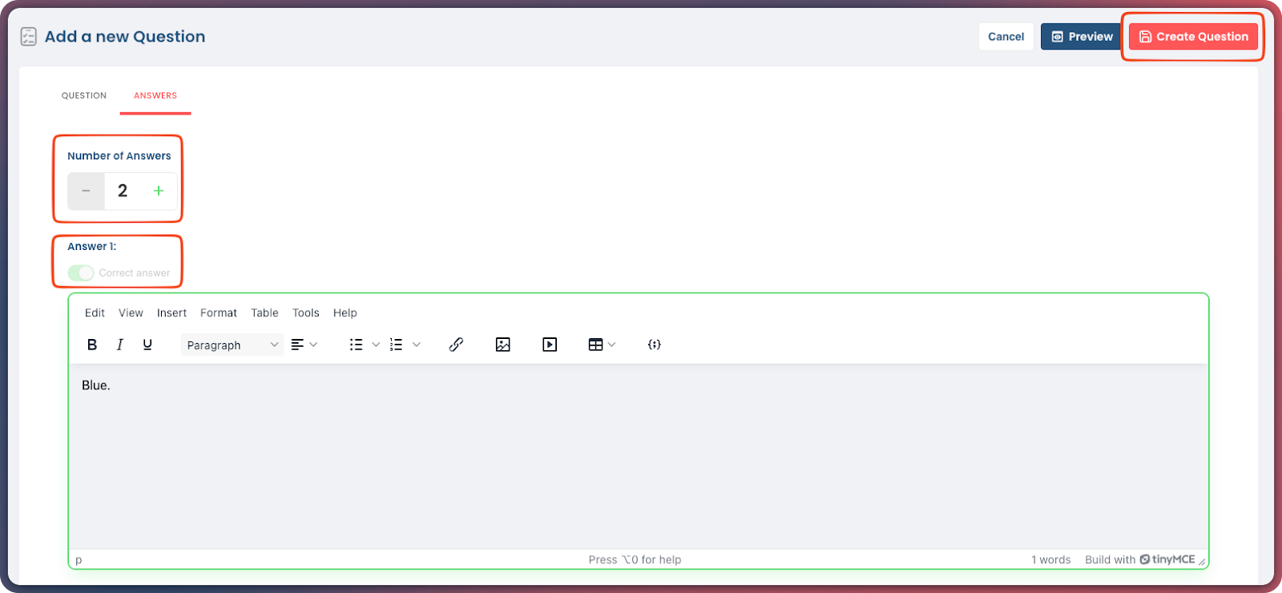
Task: Insert media using the play icon
Action: (x=550, y=345)
